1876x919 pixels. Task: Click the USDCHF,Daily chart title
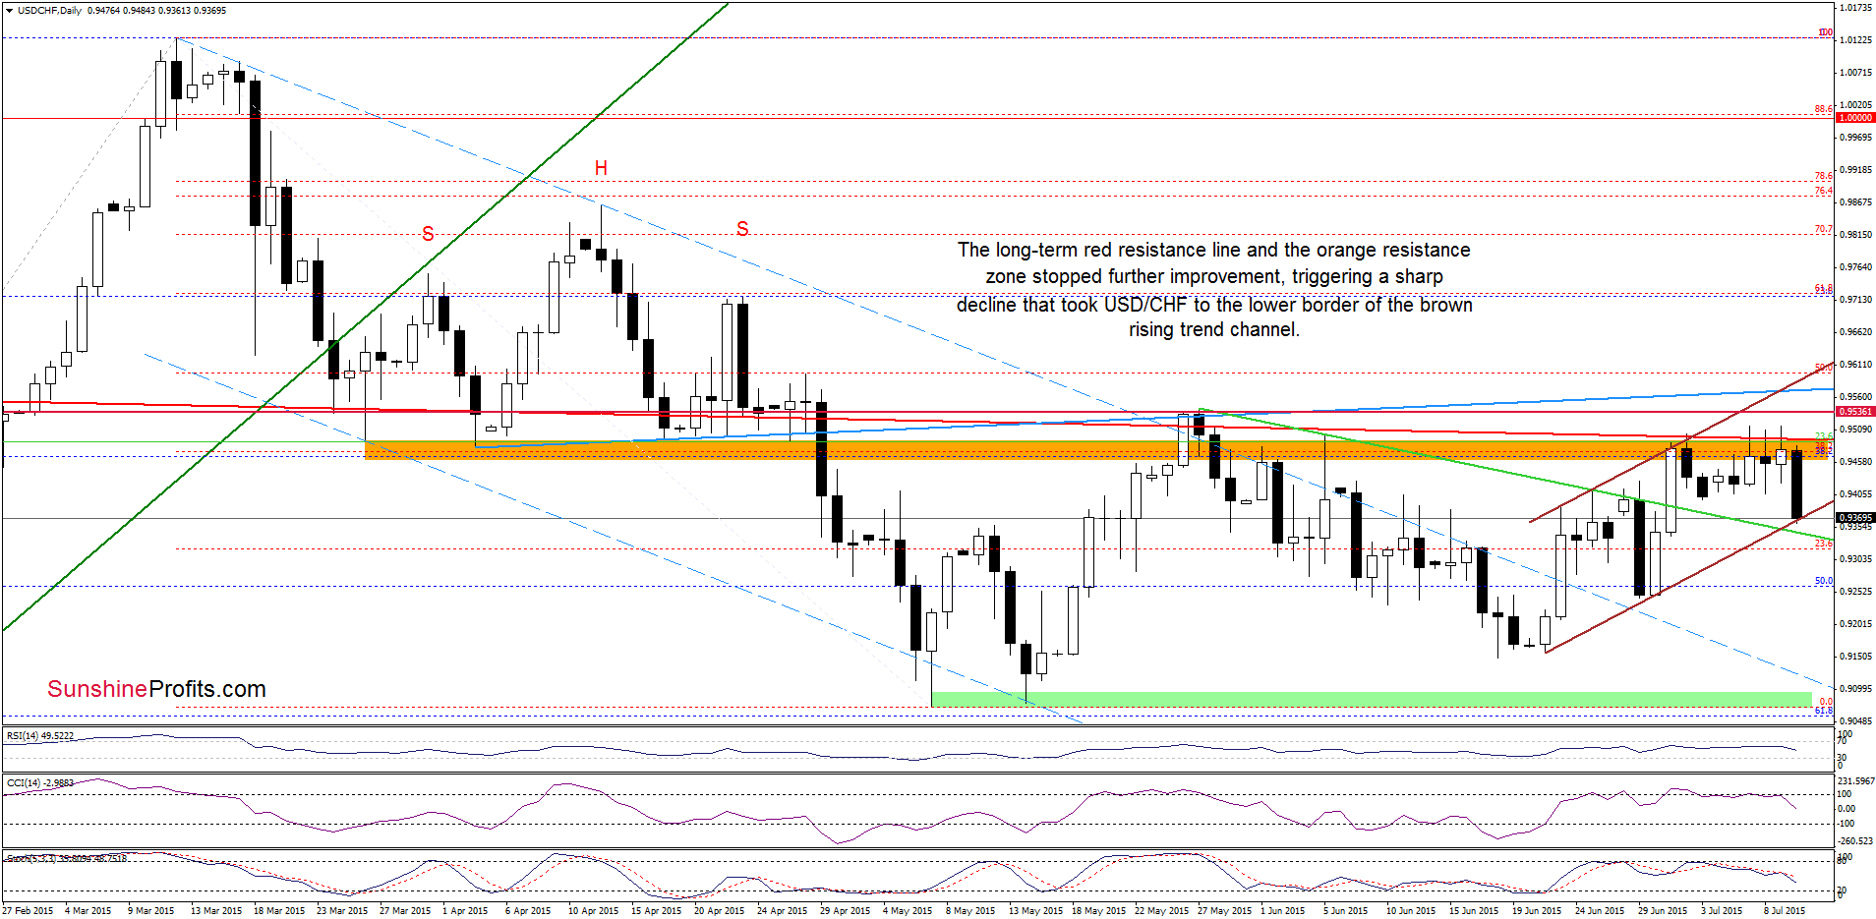coord(50,11)
